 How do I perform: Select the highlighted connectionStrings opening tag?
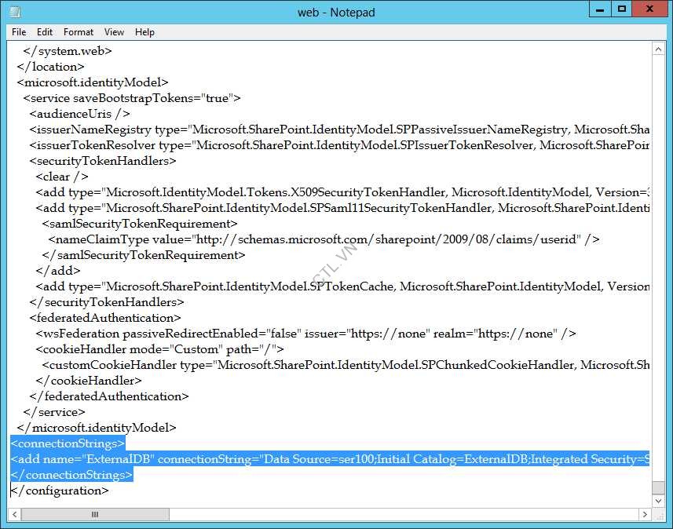(68, 443)
